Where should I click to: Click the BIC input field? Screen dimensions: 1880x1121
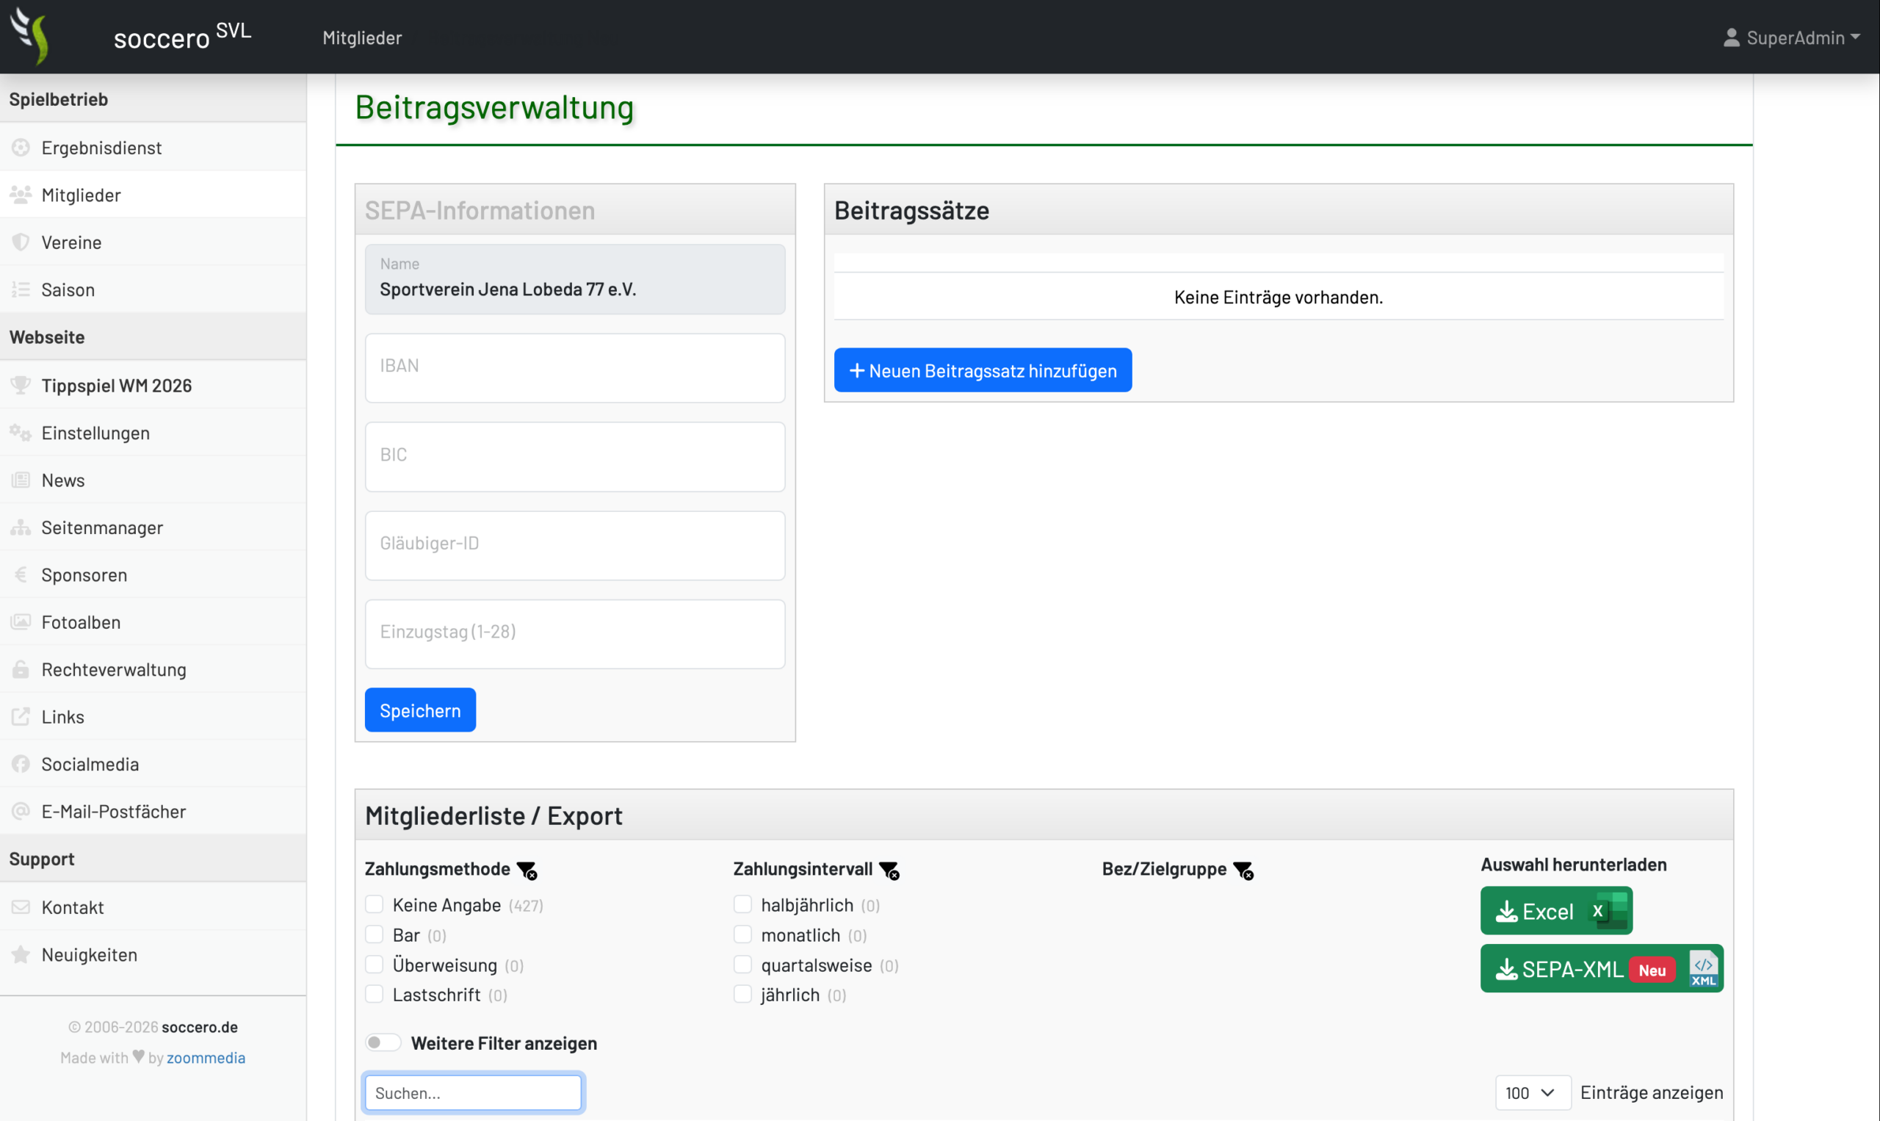pos(574,457)
